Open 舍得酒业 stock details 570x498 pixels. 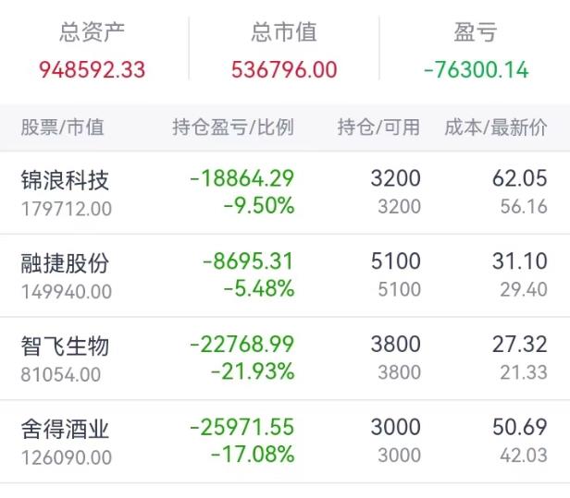coord(65,429)
